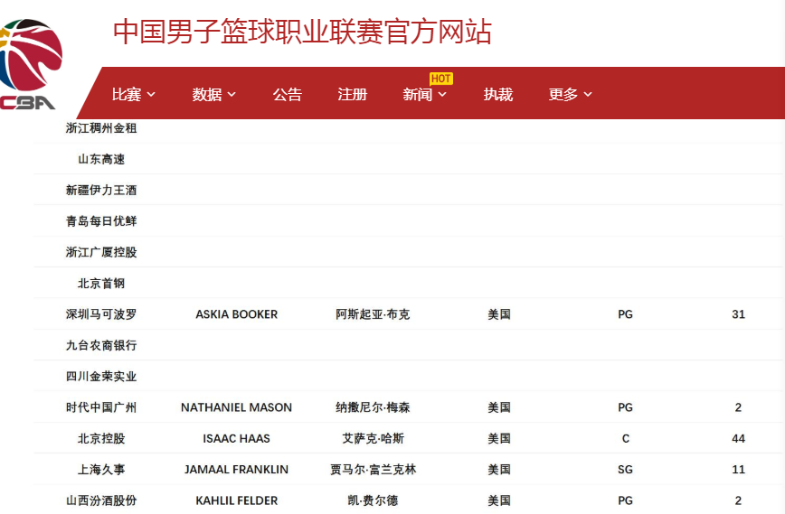Click the site title 中国男子篮球职业联赛官方网站

coord(302,32)
